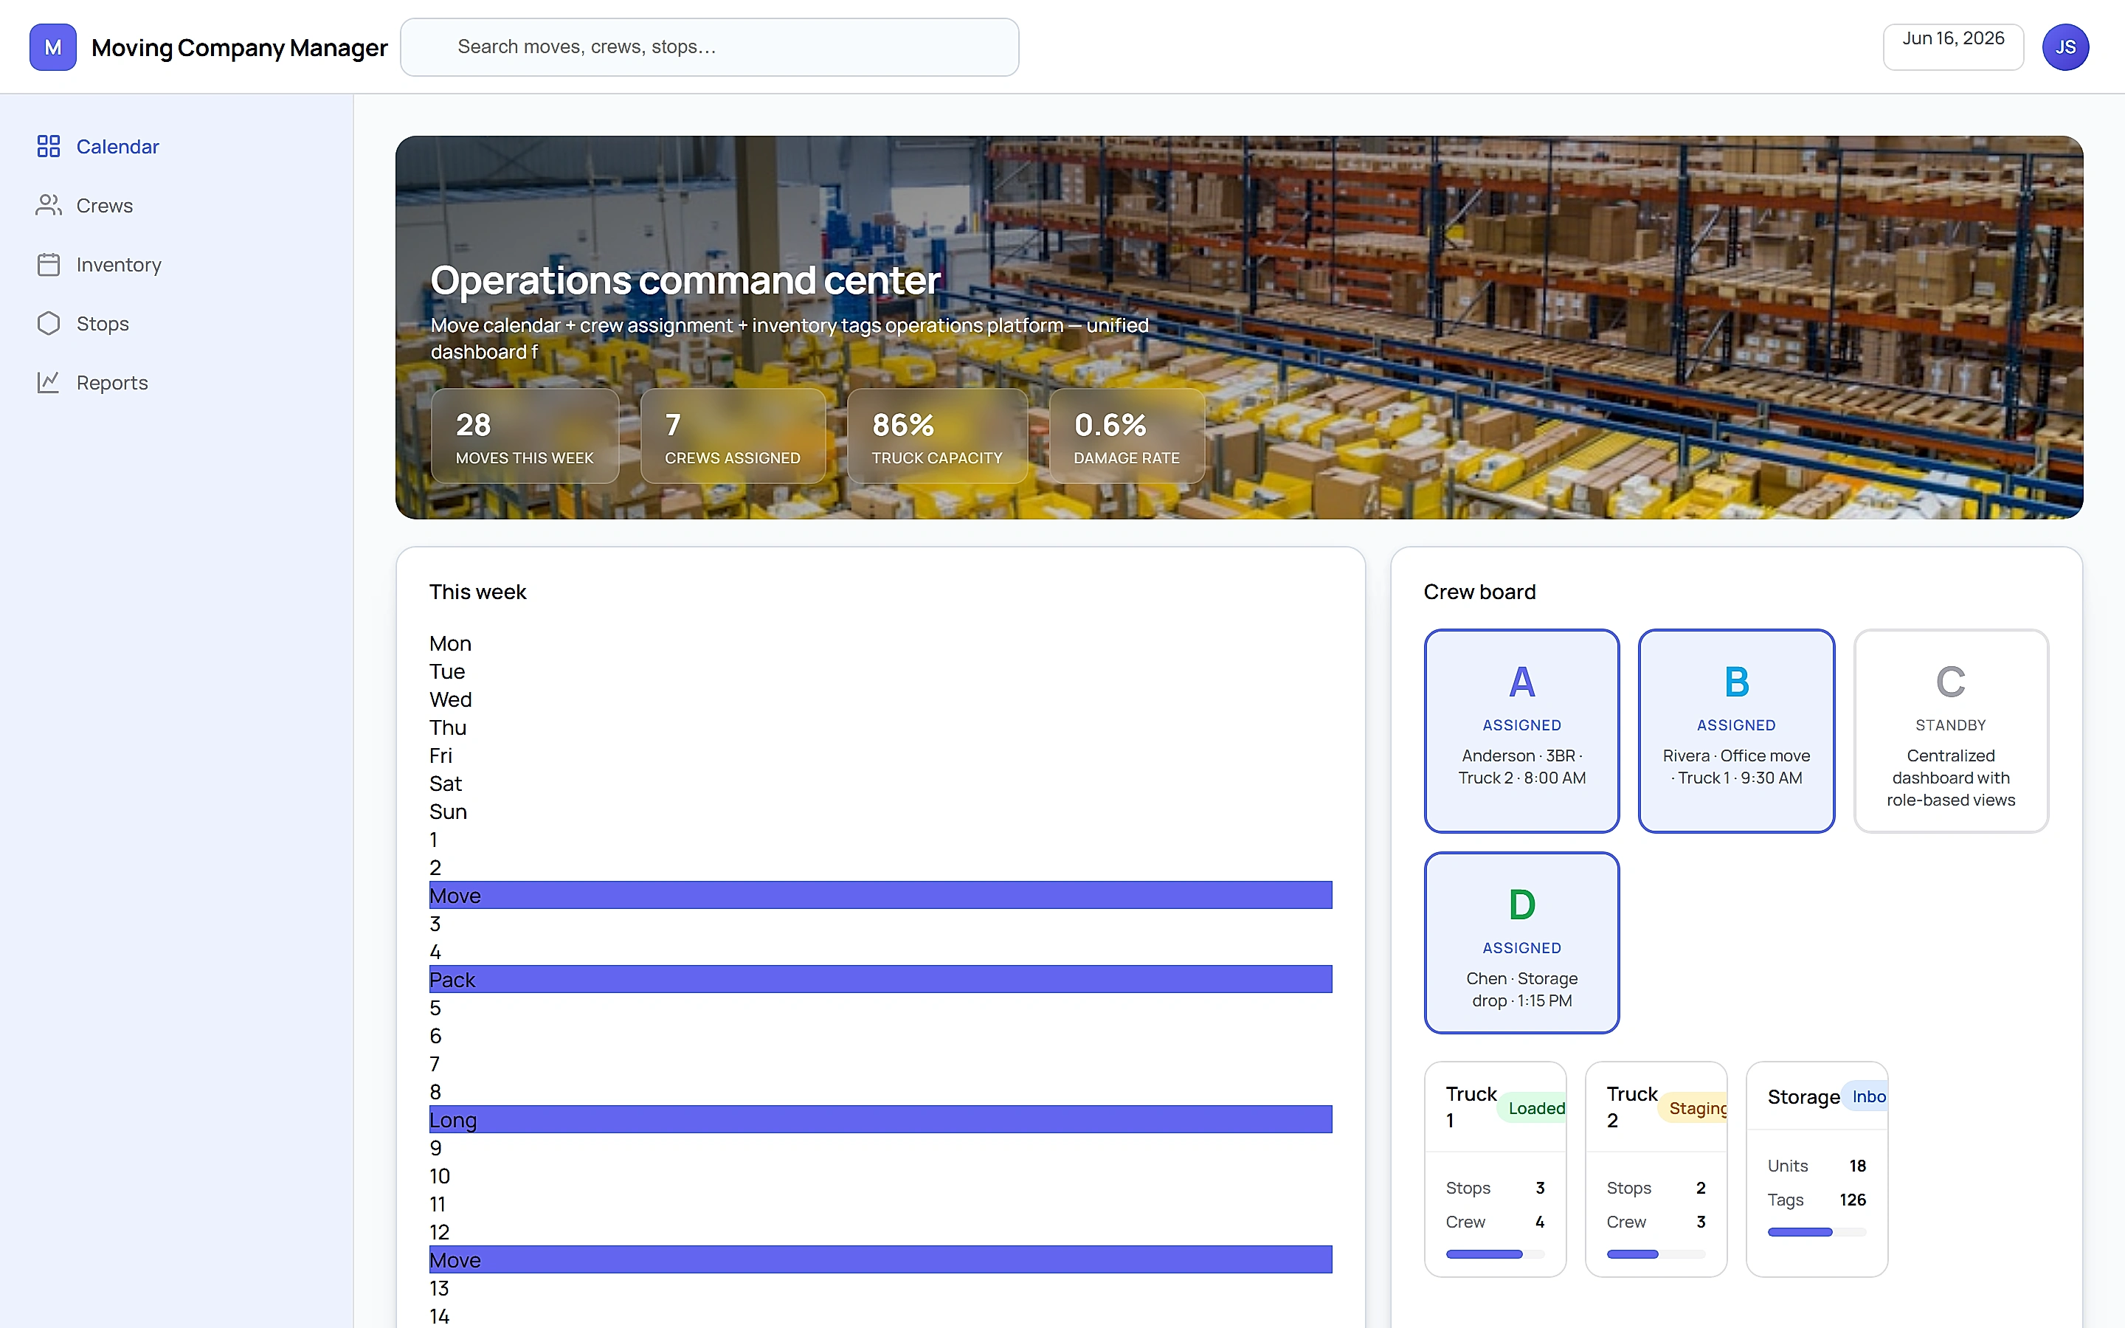Select the 28 Moves This Week stat card
The image size is (2125, 1328).
pos(525,437)
